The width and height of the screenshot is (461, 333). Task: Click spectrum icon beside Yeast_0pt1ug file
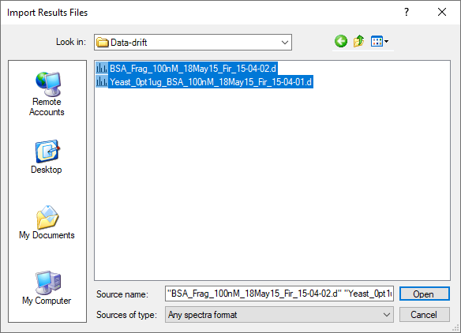[102, 82]
